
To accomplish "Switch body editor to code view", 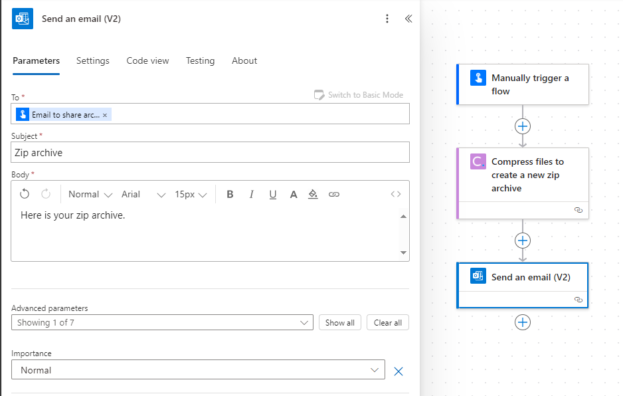I will pos(396,194).
